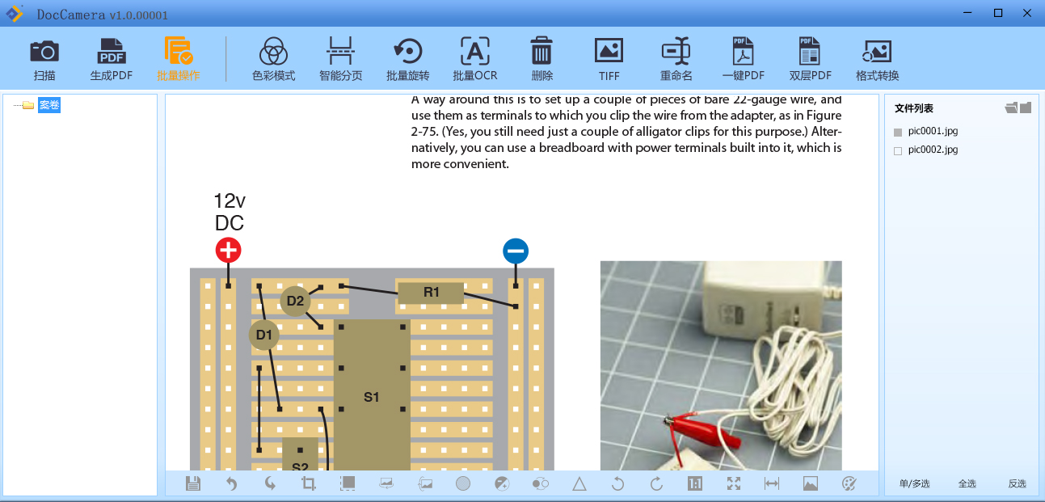The width and height of the screenshot is (1045, 502).
Task: Click the picture icon with left bracket
Action: 425,483
